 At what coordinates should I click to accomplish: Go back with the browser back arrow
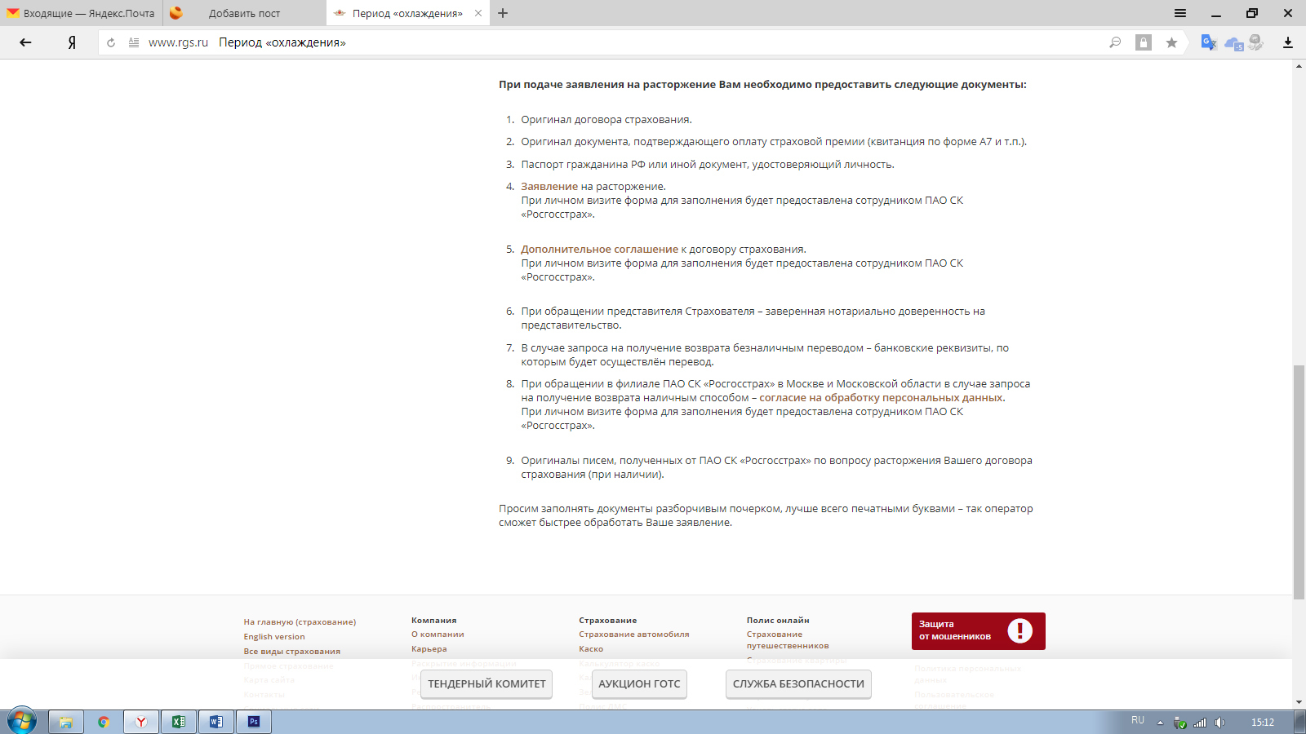(x=25, y=42)
